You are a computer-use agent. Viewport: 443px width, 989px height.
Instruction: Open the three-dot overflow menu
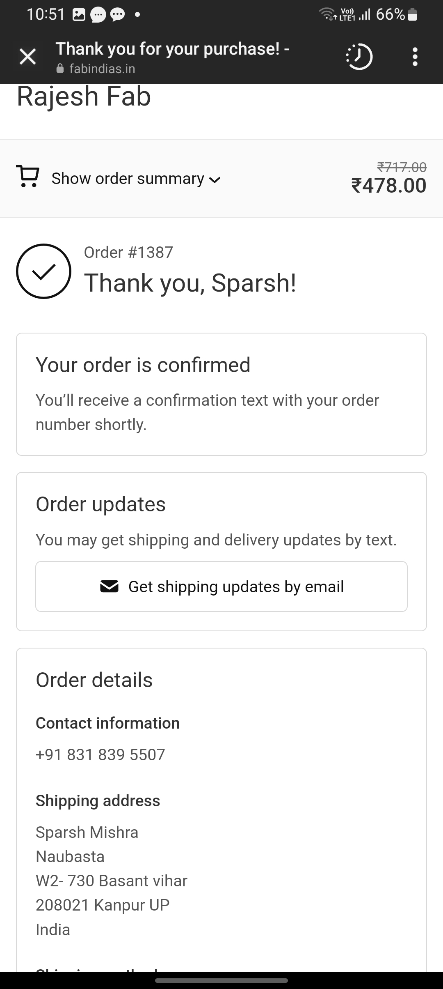point(415,57)
